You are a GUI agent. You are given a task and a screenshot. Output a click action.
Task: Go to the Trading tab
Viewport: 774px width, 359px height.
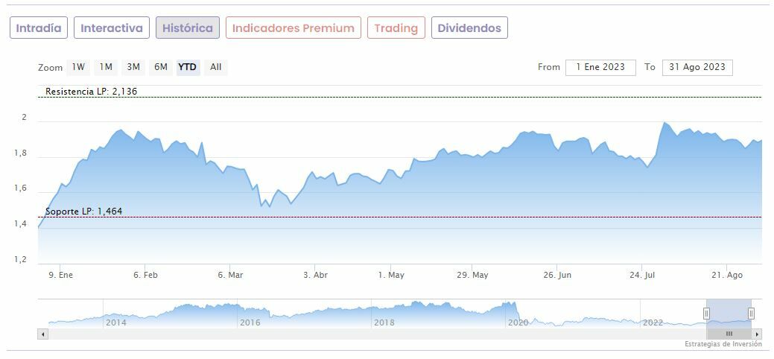click(396, 28)
